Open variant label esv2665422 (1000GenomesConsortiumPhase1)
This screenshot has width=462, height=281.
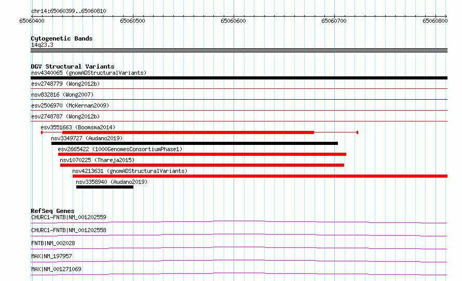[x=120, y=149]
